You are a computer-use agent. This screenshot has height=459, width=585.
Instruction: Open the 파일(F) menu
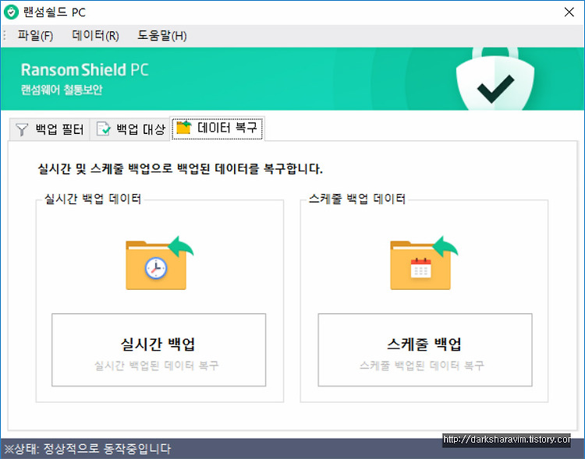(x=35, y=36)
